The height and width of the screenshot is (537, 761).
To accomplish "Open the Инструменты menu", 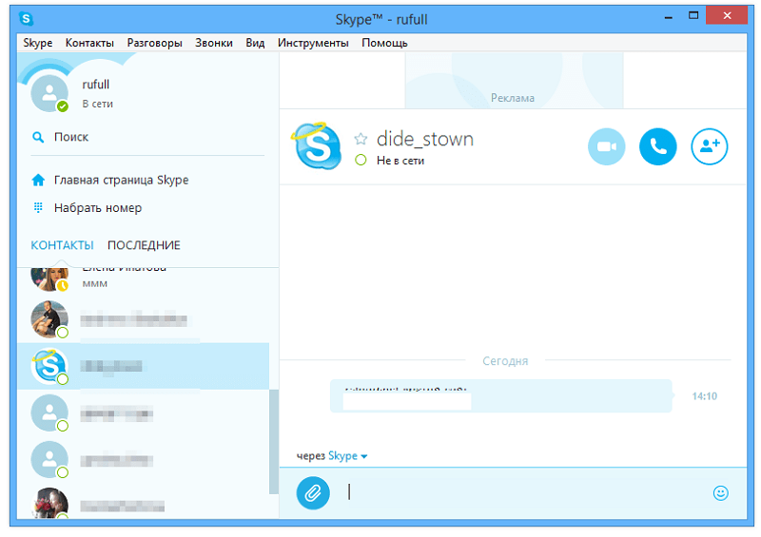I will (x=313, y=43).
